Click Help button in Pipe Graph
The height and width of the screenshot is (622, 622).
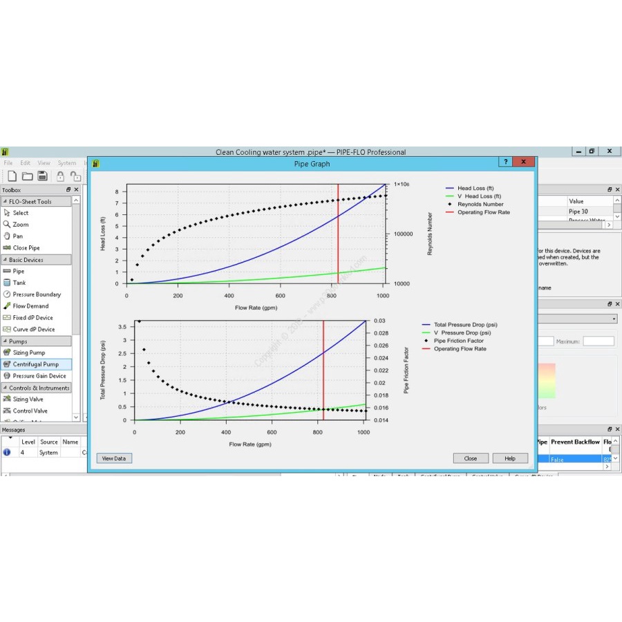pyautogui.click(x=510, y=459)
